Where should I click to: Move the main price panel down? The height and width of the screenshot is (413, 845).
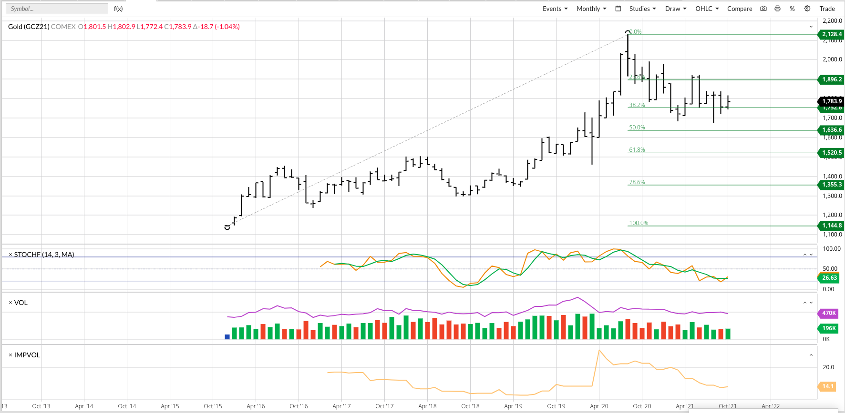[x=811, y=27]
